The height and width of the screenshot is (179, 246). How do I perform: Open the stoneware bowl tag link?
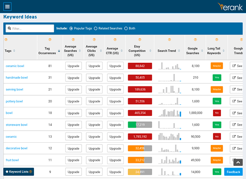pyautogui.click(x=17, y=125)
